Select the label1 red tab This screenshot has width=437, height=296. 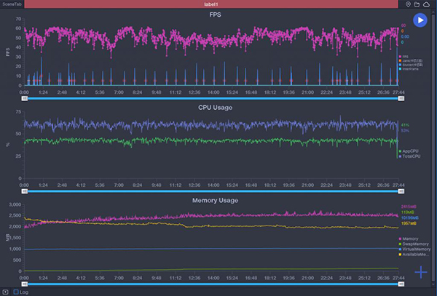click(212, 4)
